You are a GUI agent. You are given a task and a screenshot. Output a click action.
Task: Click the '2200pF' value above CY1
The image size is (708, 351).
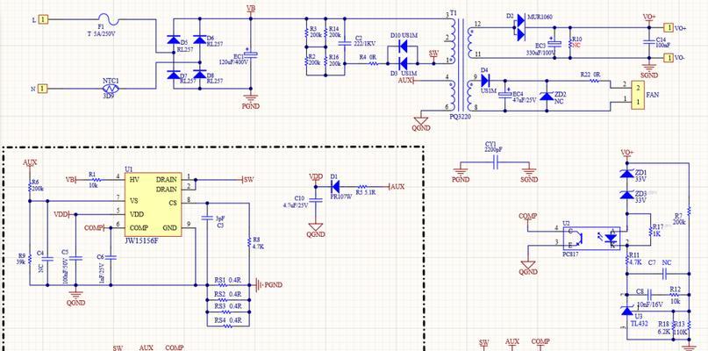pyautogui.click(x=495, y=149)
